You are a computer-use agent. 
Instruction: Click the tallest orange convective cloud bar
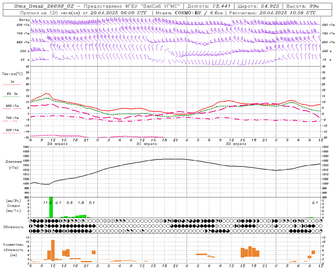(x=53, y=250)
